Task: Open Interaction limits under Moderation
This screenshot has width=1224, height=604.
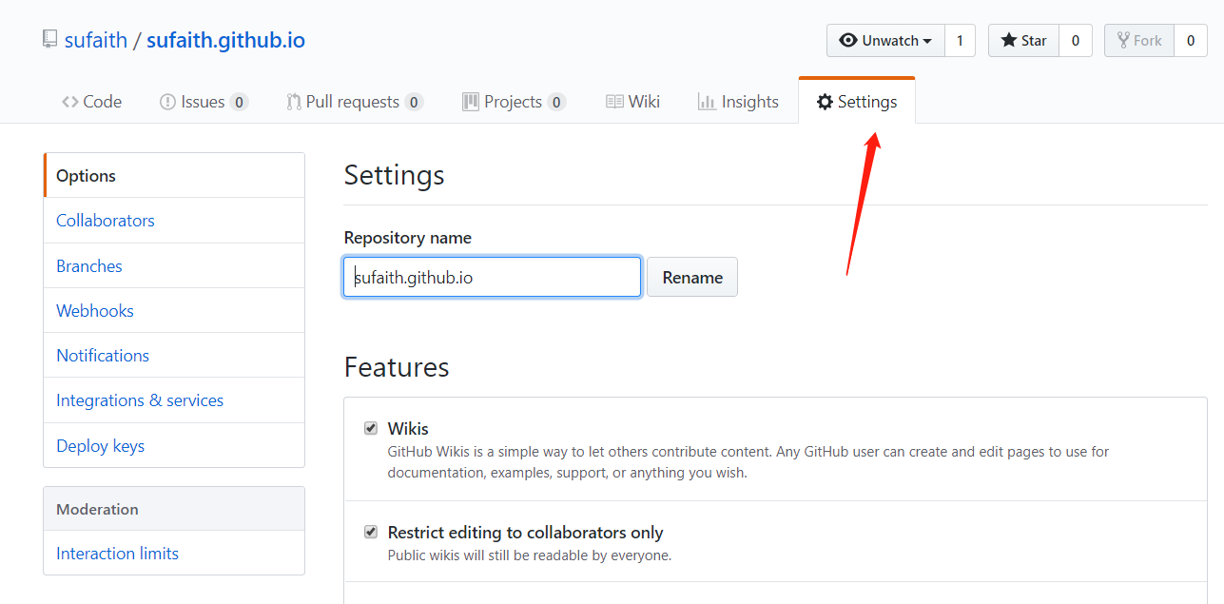Action: (x=118, y=554)
